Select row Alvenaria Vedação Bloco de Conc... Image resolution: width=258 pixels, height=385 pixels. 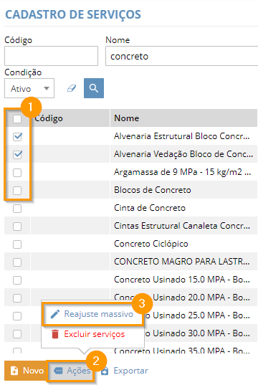pos(130,154)
